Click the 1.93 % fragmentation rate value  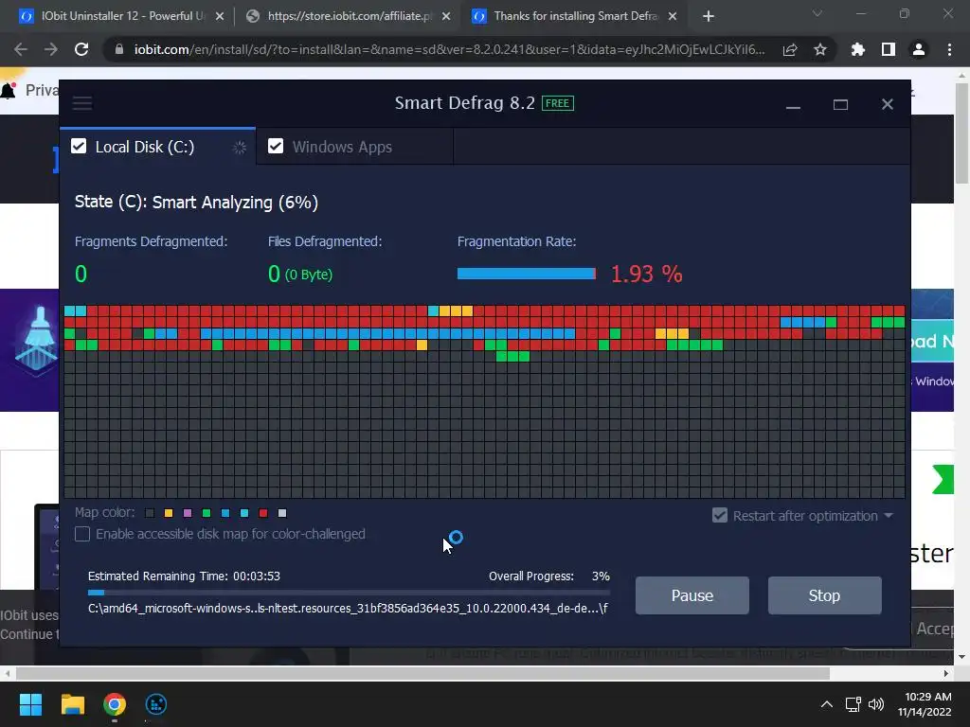646,274
